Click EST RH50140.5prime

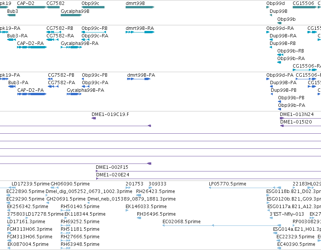pyautogui.click(x=66, y=210)
